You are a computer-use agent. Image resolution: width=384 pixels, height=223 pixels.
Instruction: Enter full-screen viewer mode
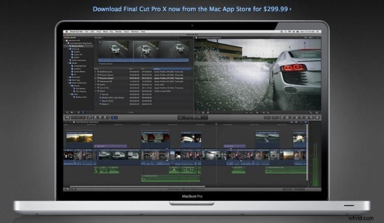pyautogui.click(x=311, y=113)
